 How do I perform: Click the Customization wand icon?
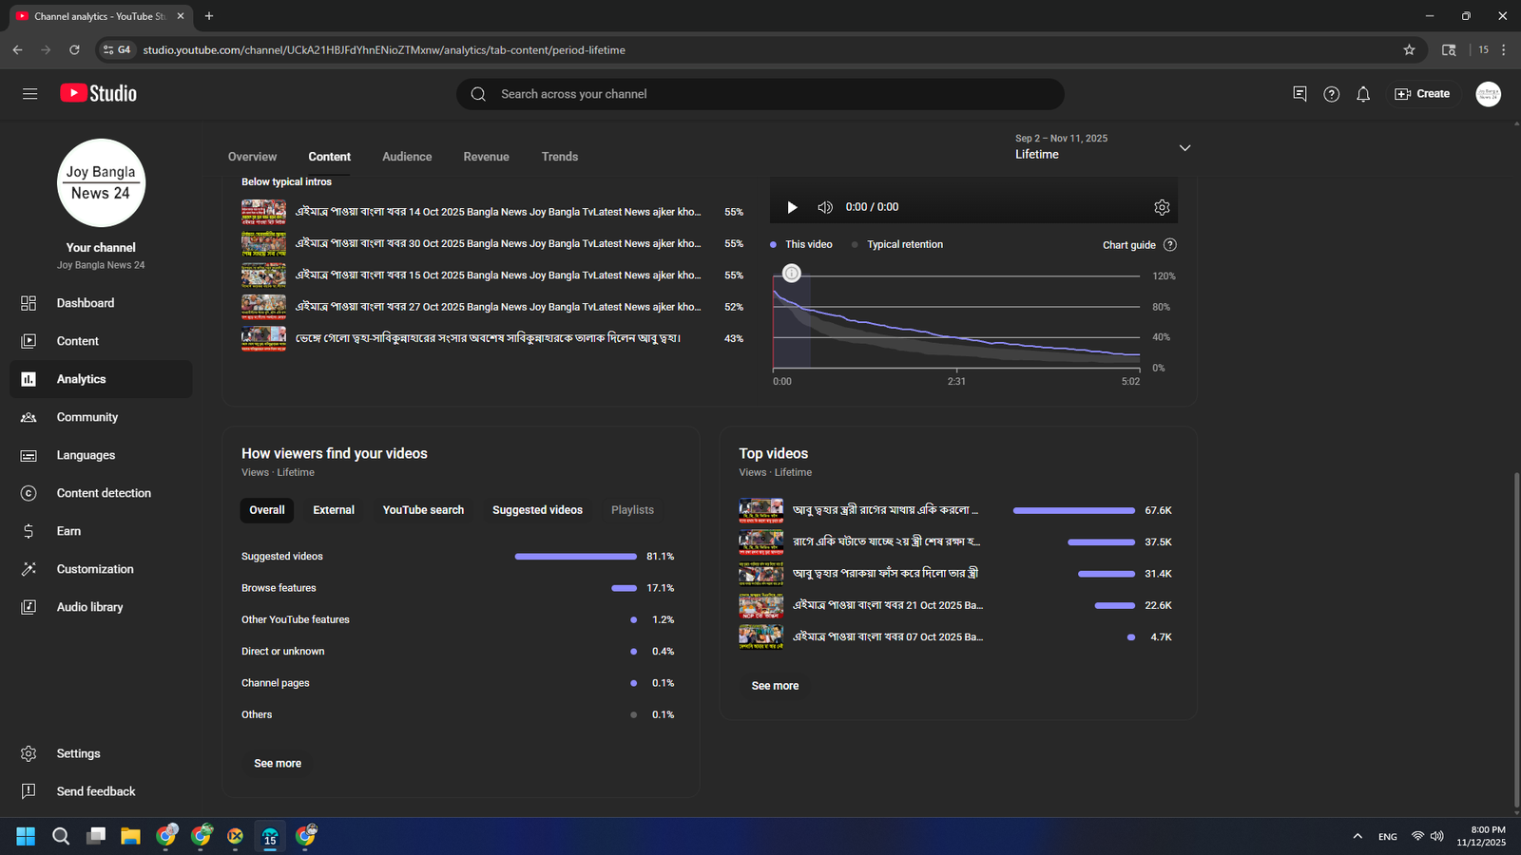29,569
